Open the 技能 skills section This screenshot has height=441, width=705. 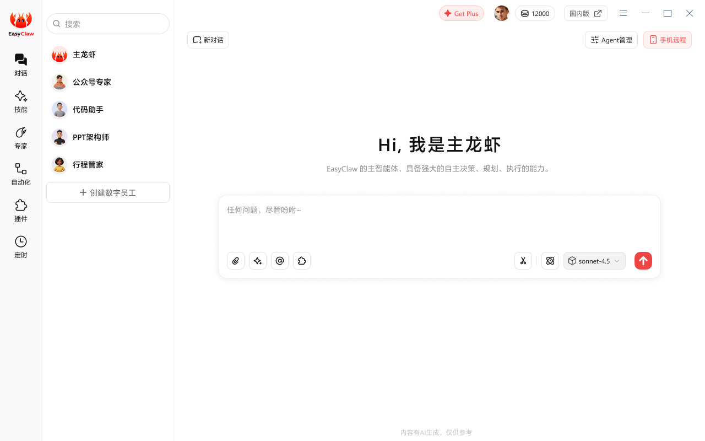click(x=21, y=101)
